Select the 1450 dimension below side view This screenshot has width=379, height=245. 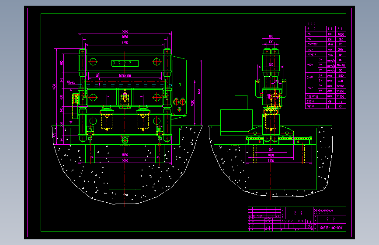coord(271,160)
